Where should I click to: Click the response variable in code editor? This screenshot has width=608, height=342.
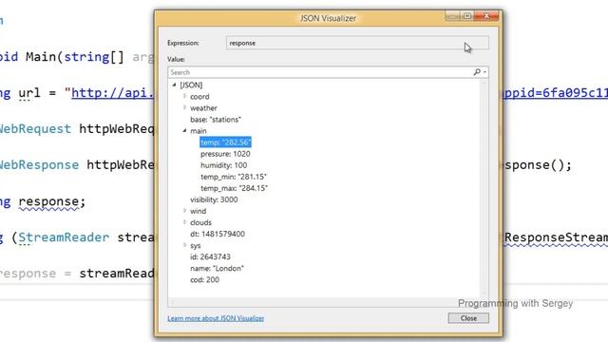point(48,201)
